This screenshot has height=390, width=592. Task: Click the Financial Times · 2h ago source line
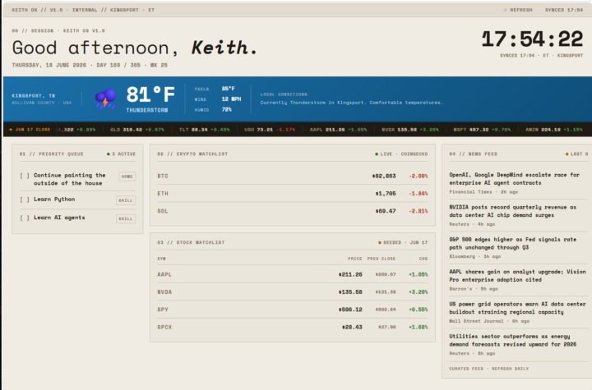483,192
